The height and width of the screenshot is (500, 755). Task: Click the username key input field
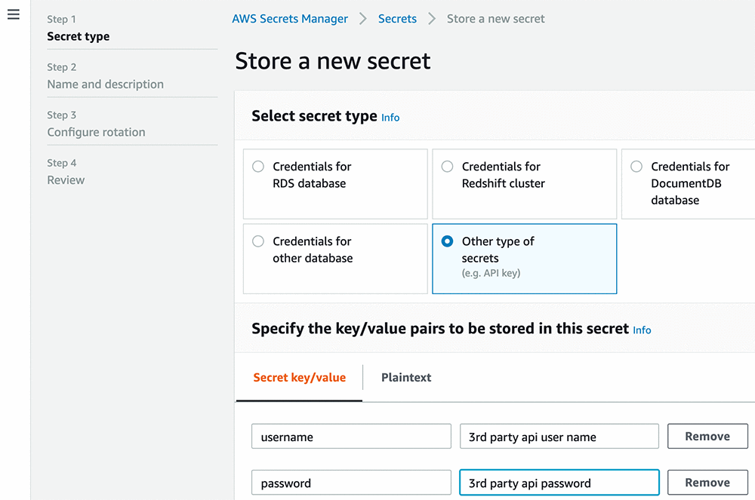(x=351, y=437)
